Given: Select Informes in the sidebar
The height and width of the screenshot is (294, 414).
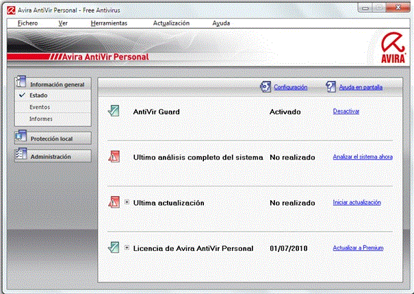Looking at the screenshot, I should click(x=53, y=119).
